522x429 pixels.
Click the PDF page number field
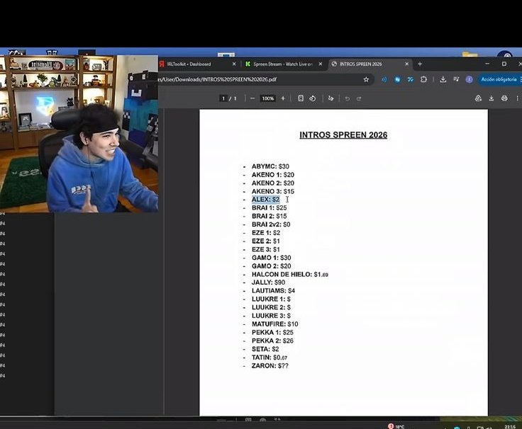click(x=223, y=98)
